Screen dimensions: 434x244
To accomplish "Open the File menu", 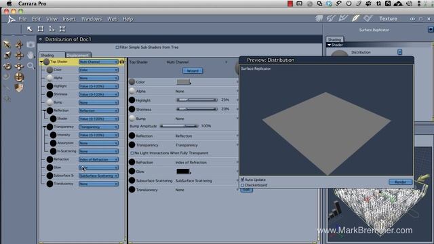I will click(22, 19).
